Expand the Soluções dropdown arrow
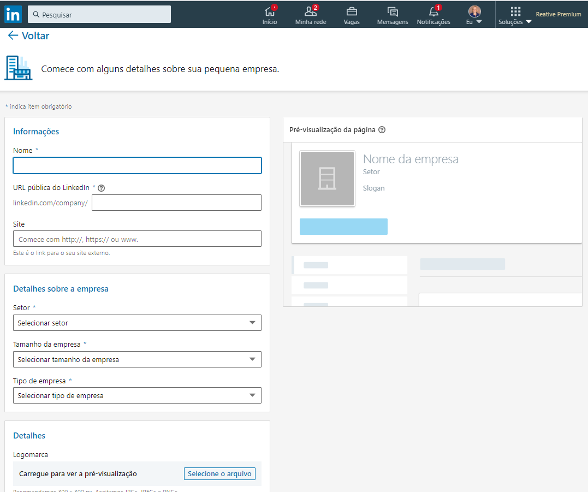588x492 pixels. click(x=528, y=22)
